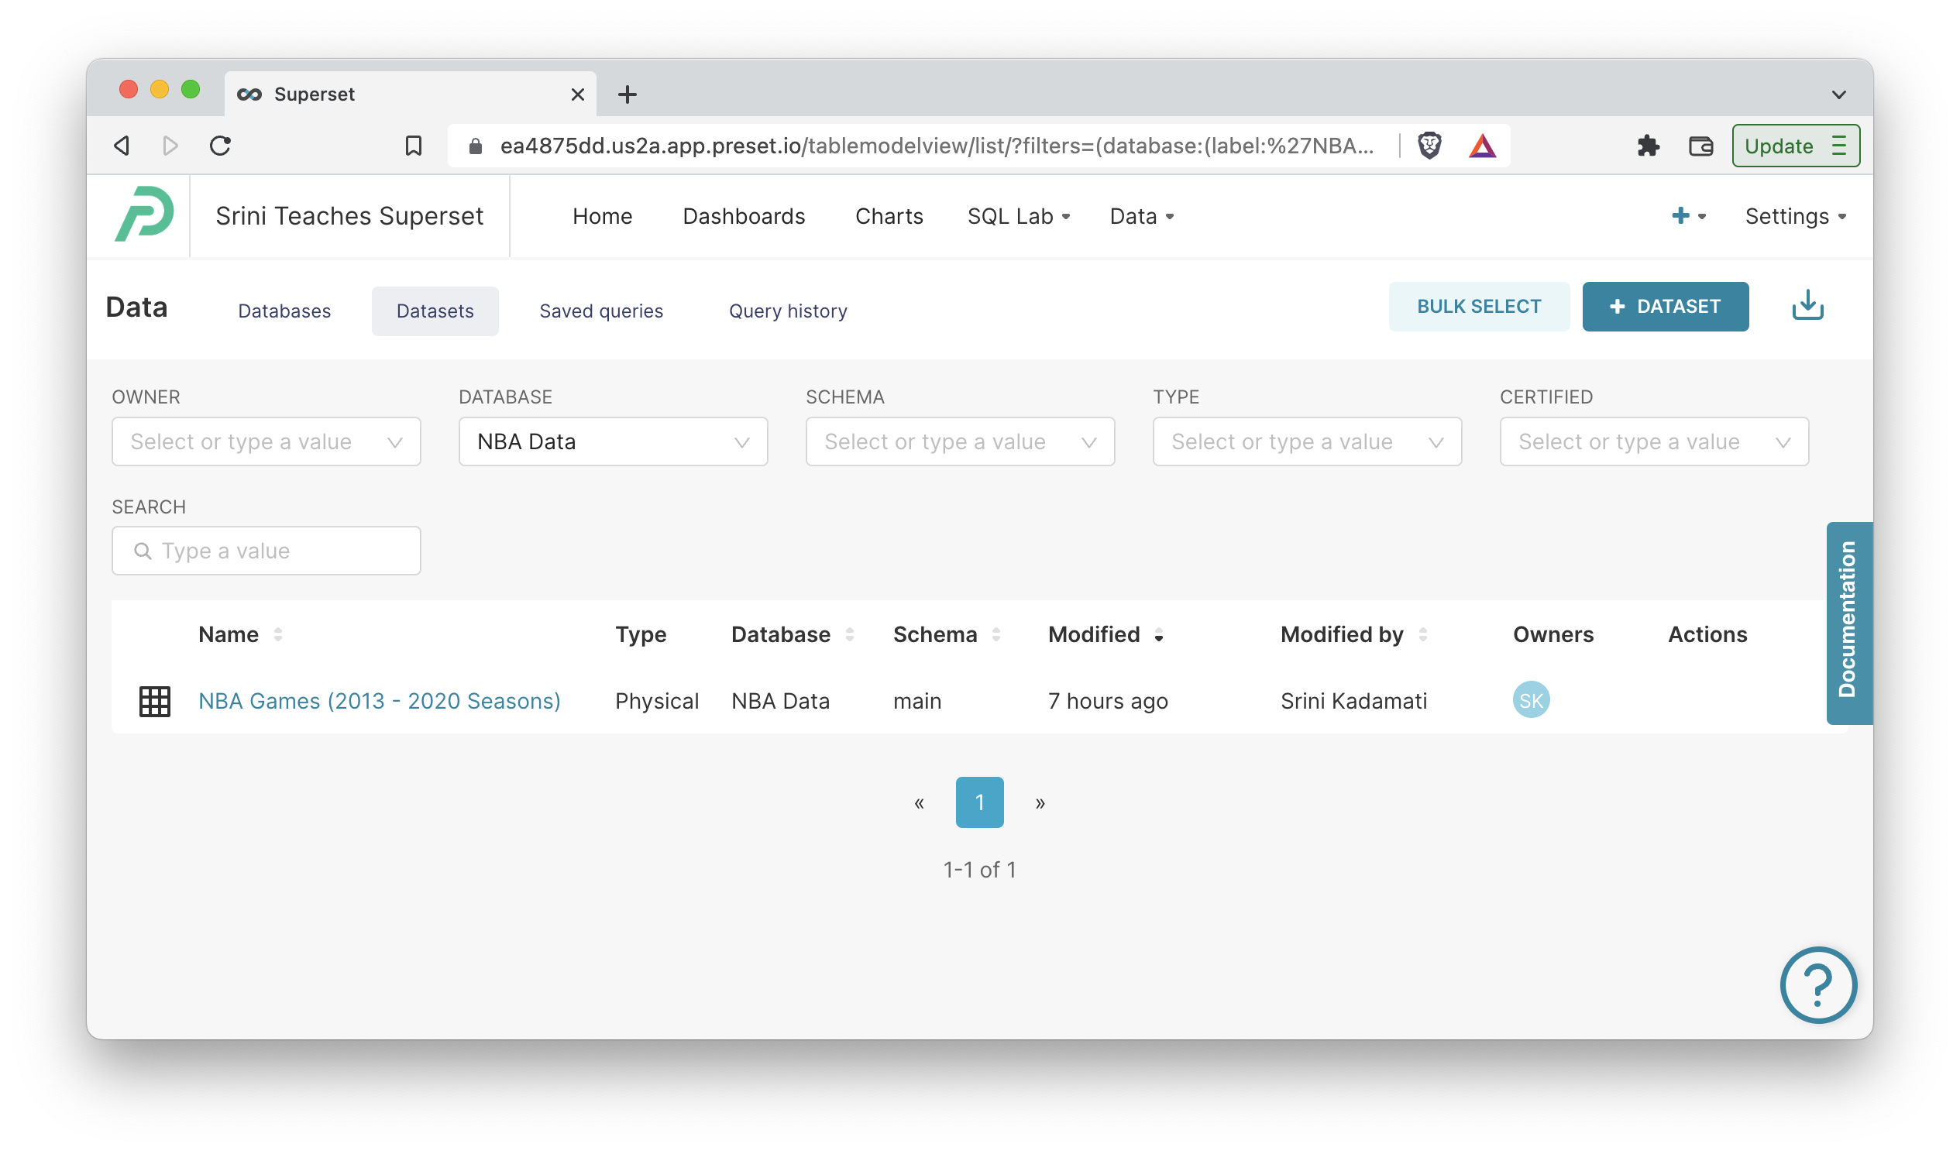Select the Databases tab
Image resolution: width=1960 pixels, height=1154 pixels.
(x=284, y=309)
